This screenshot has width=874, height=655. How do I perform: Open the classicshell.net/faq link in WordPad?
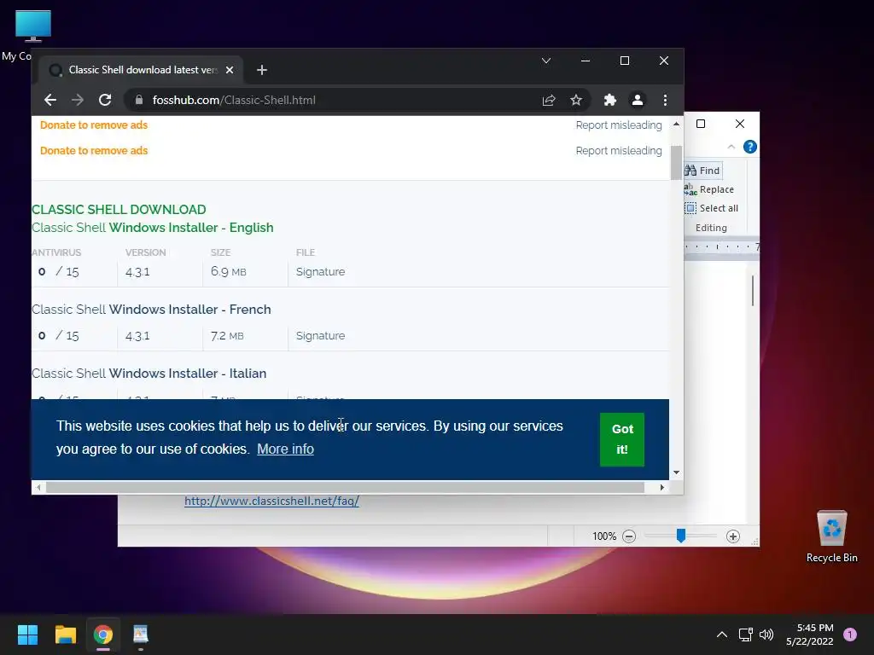[271, 501]
